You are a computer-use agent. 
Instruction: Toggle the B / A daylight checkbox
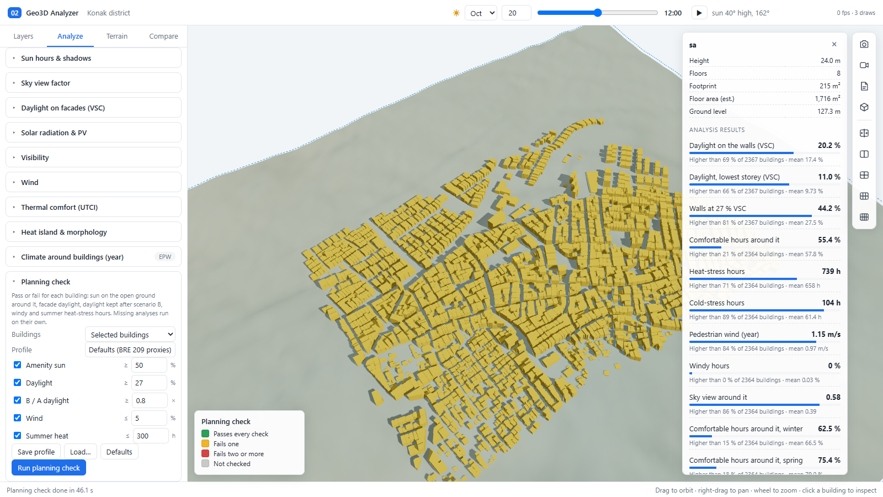click(x=18, y=400)
